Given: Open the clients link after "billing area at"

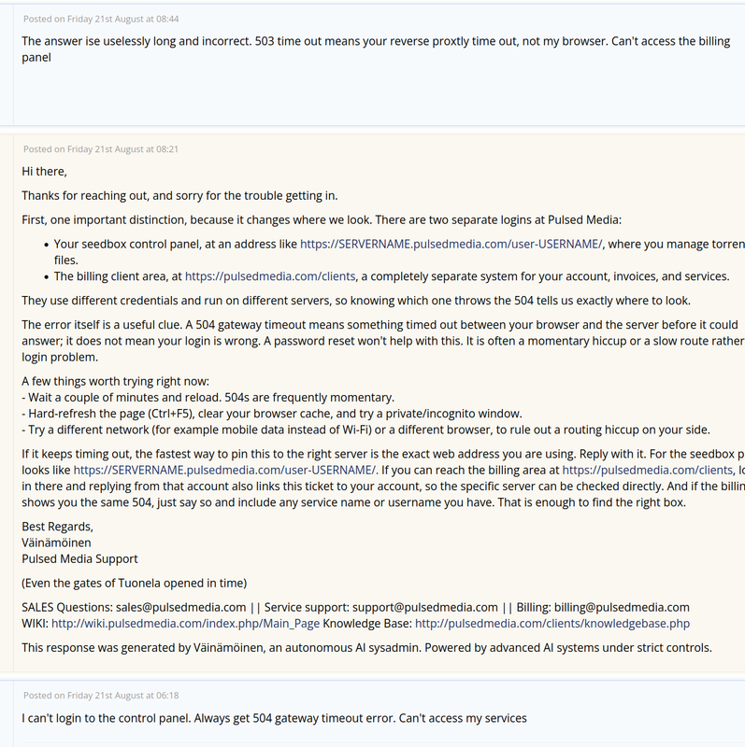Looking at the screenshot, I should click(647, 470).
